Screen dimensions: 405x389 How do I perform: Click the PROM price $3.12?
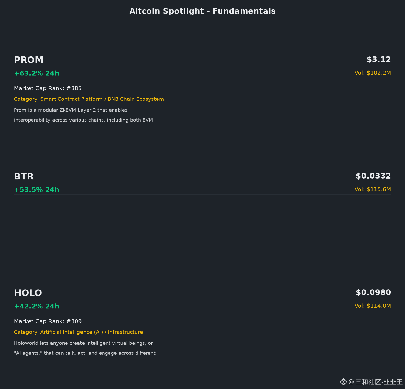tap(379, 59)
